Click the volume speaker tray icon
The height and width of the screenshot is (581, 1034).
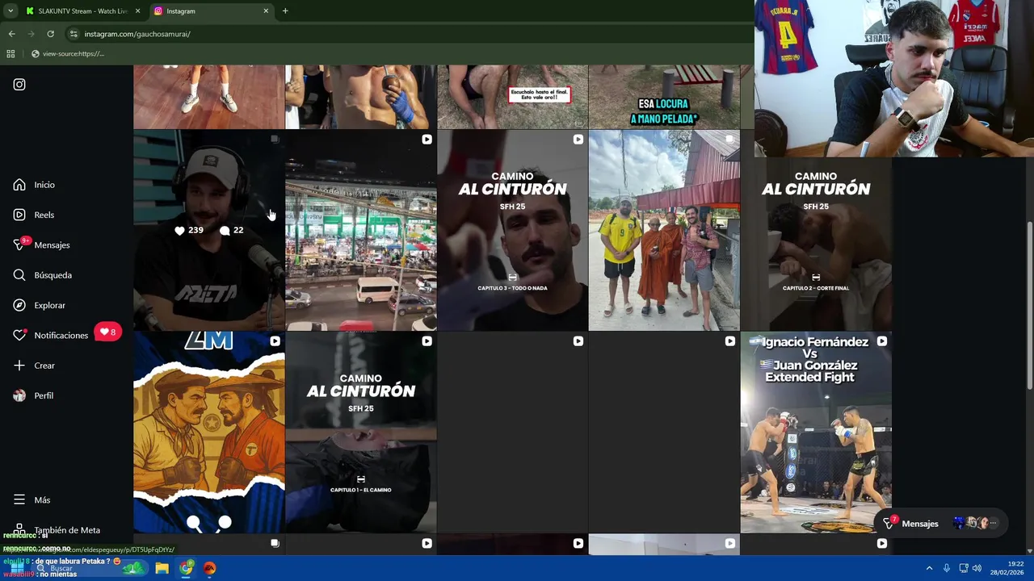click(x=977, y=568)
